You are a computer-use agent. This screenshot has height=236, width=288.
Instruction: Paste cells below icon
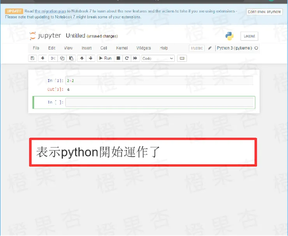click(71, 58)
